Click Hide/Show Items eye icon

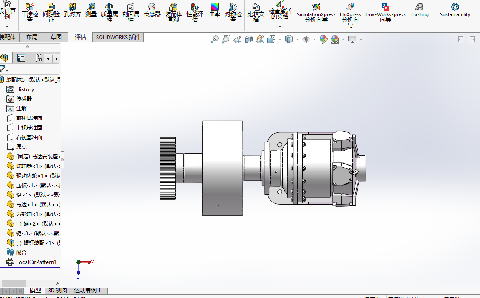(306, 39)
